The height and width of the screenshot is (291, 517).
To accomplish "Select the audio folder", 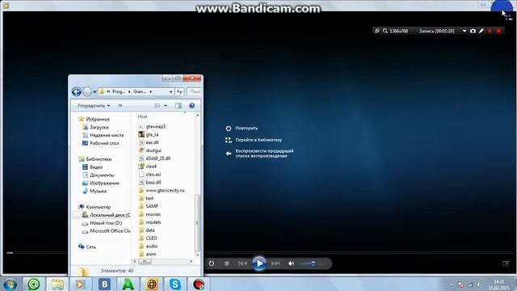I will point(148,246).
